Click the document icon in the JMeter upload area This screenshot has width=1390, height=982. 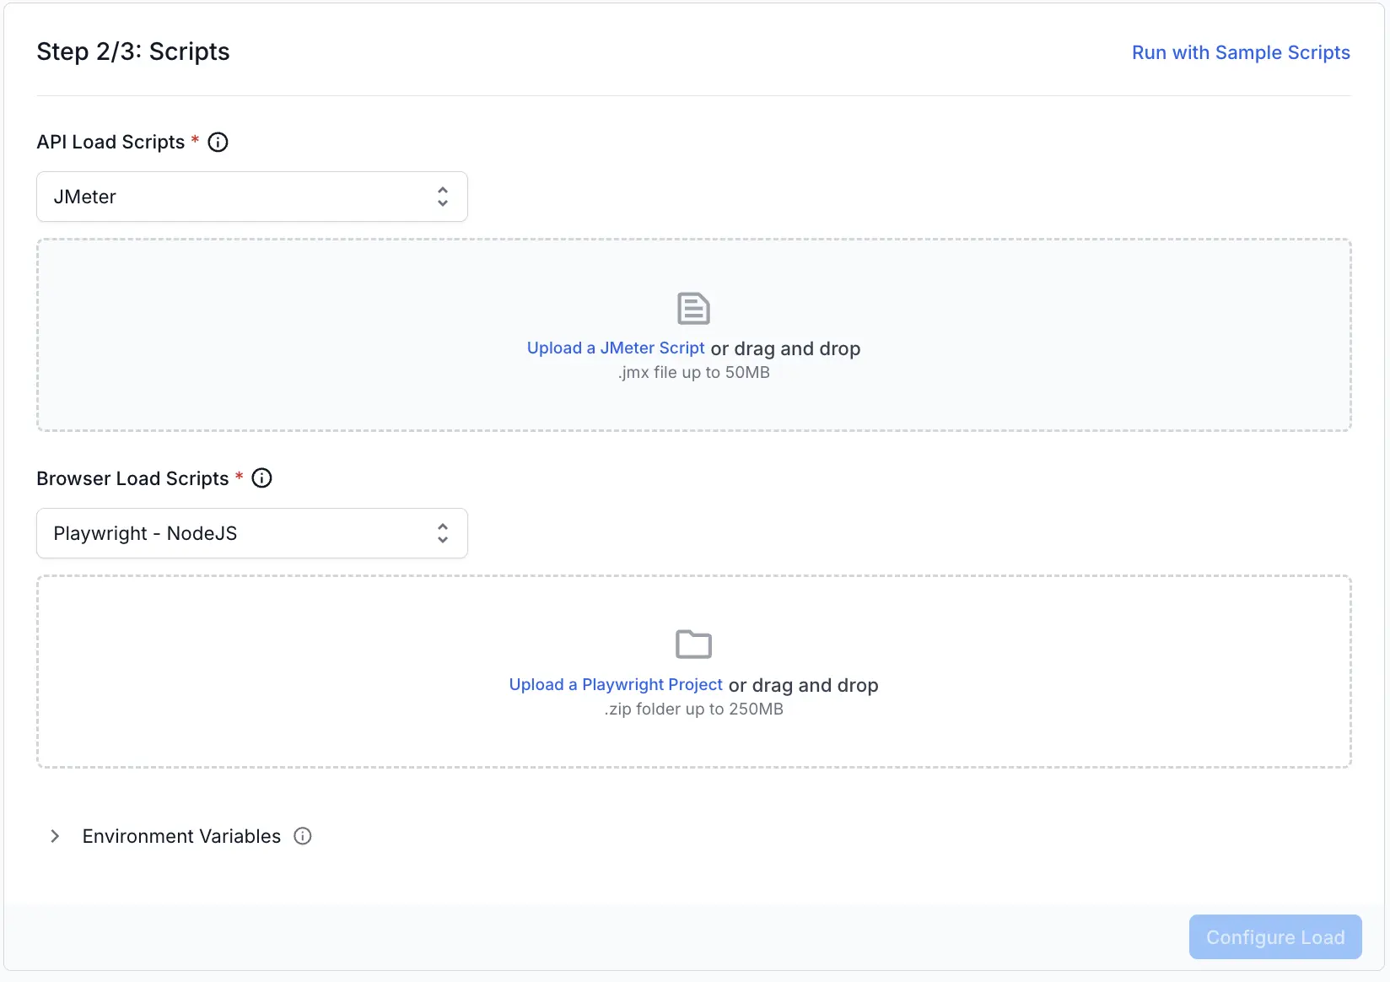pyautogui.click(x=693, y=308)
